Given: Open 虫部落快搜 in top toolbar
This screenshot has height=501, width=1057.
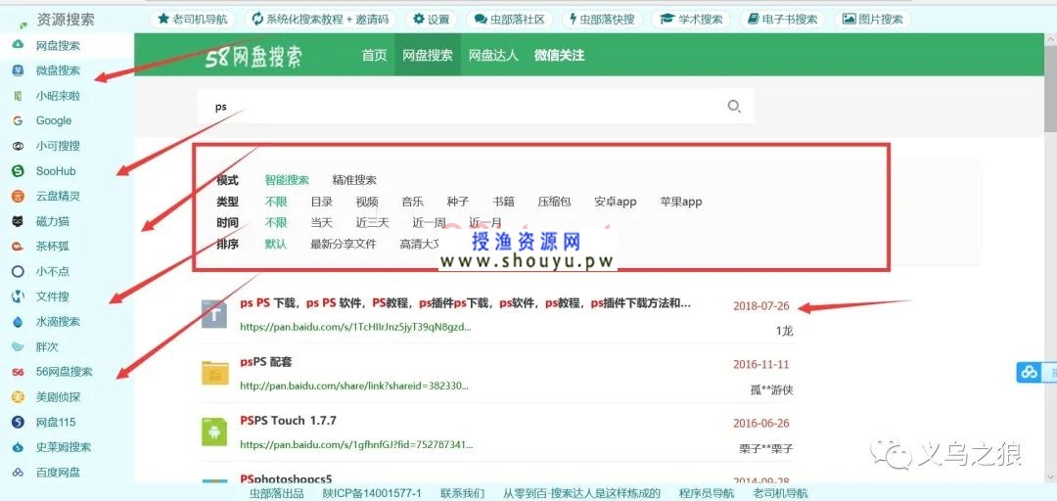Looking at the screenshot, I should pyautogui.click(x=602, y=19).
